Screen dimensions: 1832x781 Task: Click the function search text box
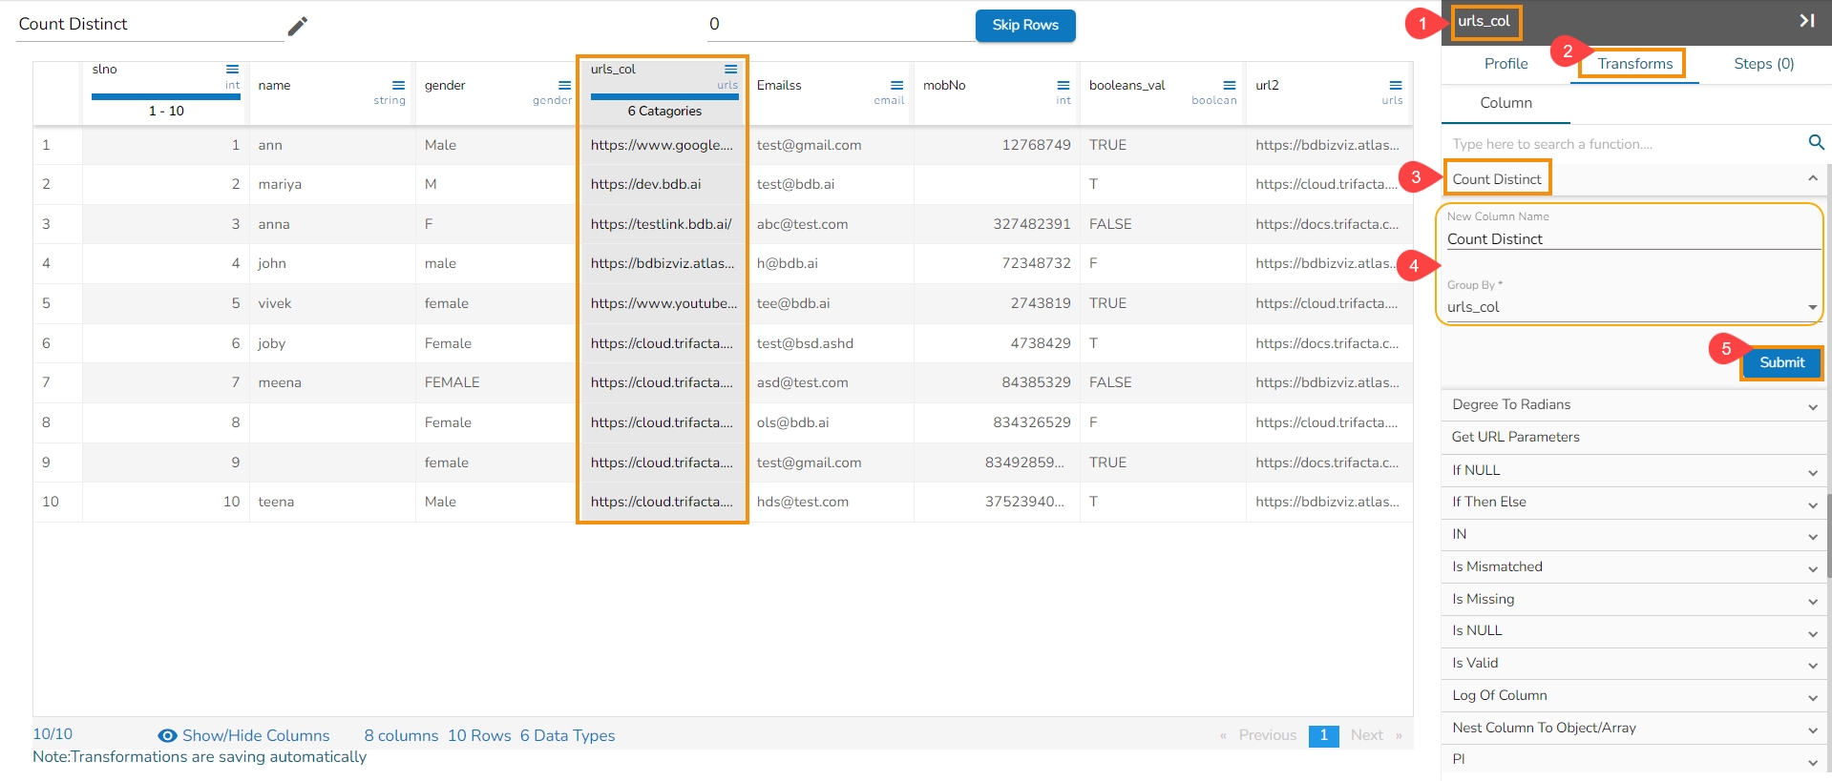[x=1623, y=144]
